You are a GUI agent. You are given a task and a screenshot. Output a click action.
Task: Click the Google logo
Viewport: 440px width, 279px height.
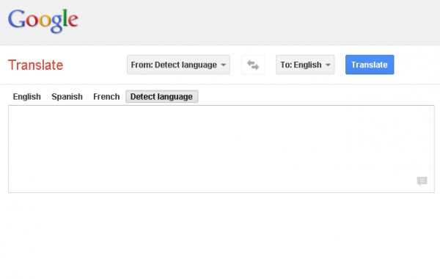pos(43,21)
